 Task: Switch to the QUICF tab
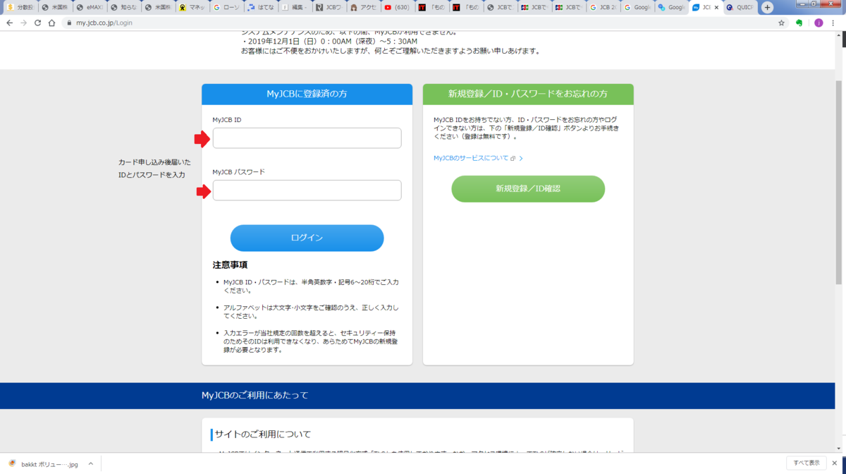[x=740, y=8]
